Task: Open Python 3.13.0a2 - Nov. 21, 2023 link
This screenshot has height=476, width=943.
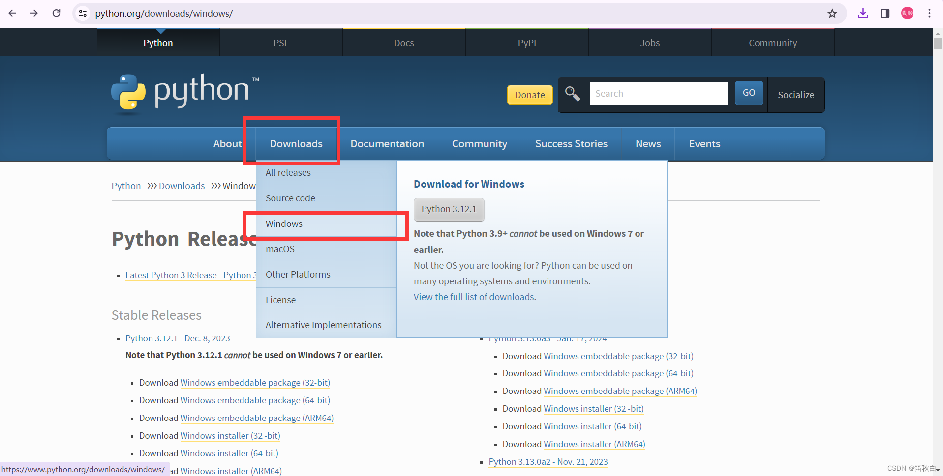Action: (548, 462)
